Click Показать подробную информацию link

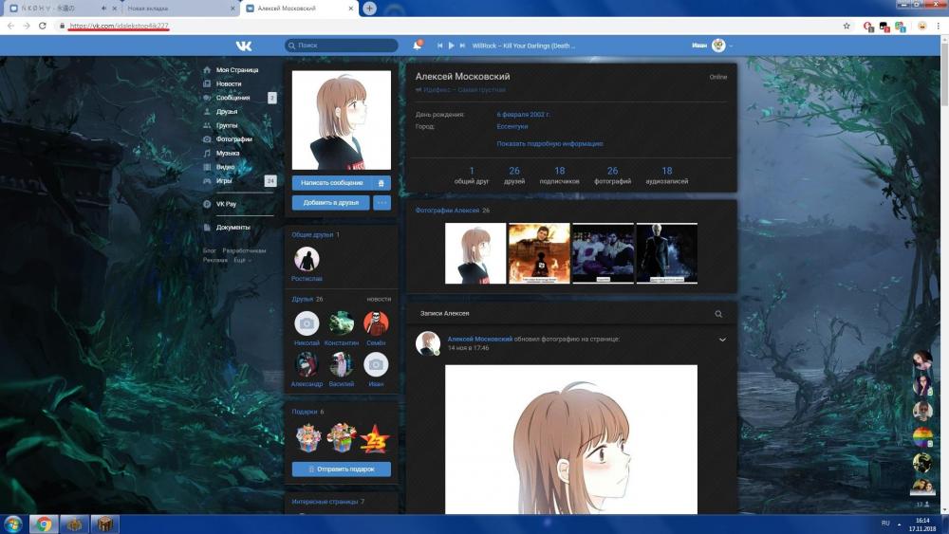(x=549, y=143)
